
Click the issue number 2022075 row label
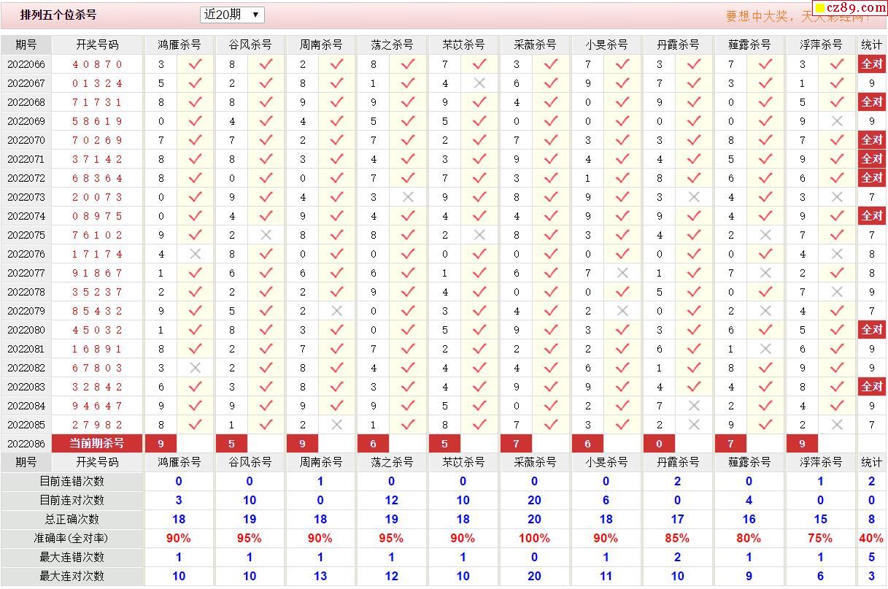click(x=26, y=235)
